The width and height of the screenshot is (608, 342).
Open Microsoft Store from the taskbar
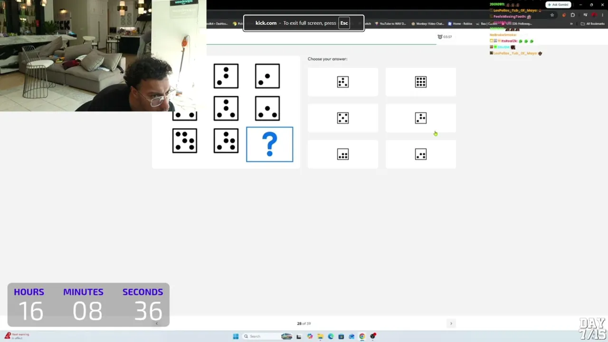click(x=341, y=336)
